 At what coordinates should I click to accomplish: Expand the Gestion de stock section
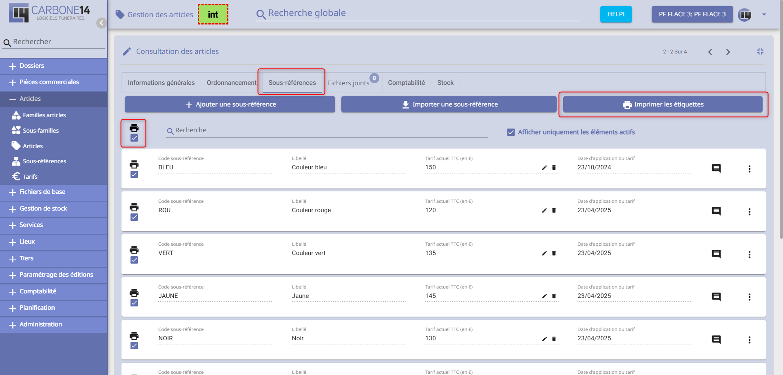coord(53,209)
